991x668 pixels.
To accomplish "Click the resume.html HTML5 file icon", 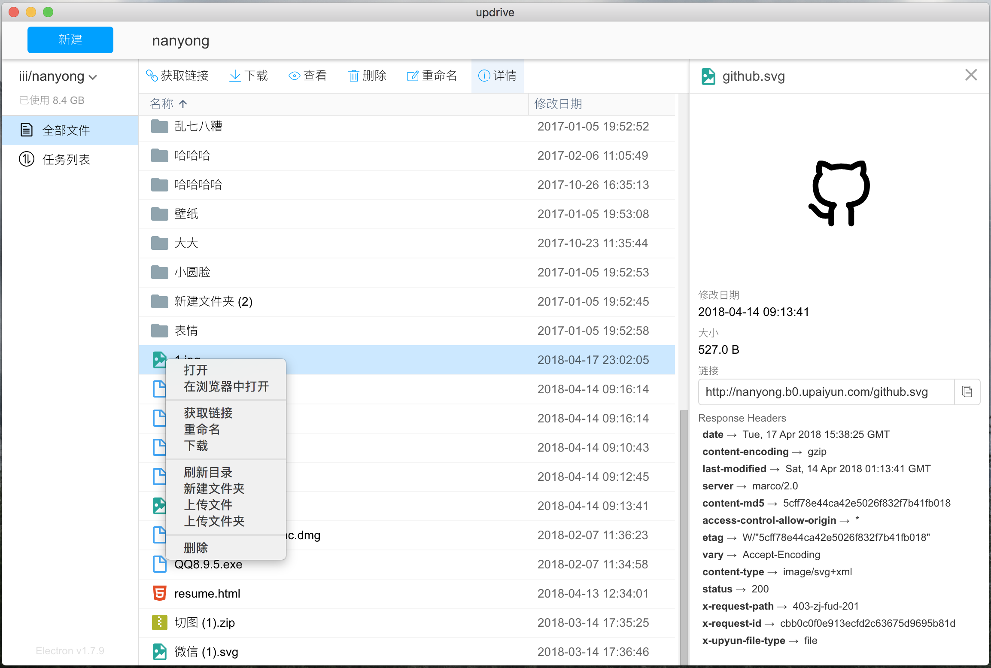I will 159,593.
